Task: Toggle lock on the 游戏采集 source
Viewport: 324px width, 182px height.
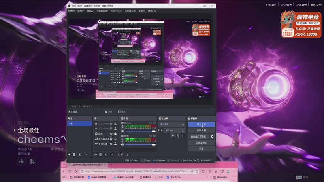Action: coord(115,144)
